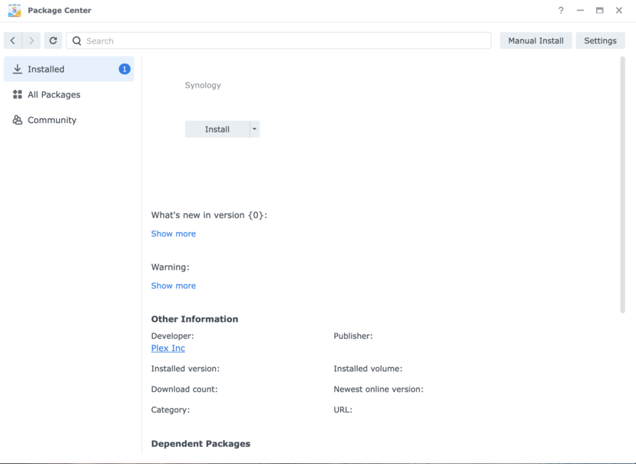Click the Community people icon
636x464 pixels.
(x=18, y=120)
